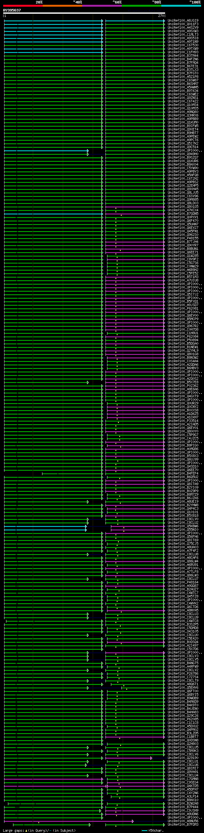Open hit UniRef100_A9S5I8
Image resolution: width=204 pixels, height=833 pixels.
click(183, 38)
